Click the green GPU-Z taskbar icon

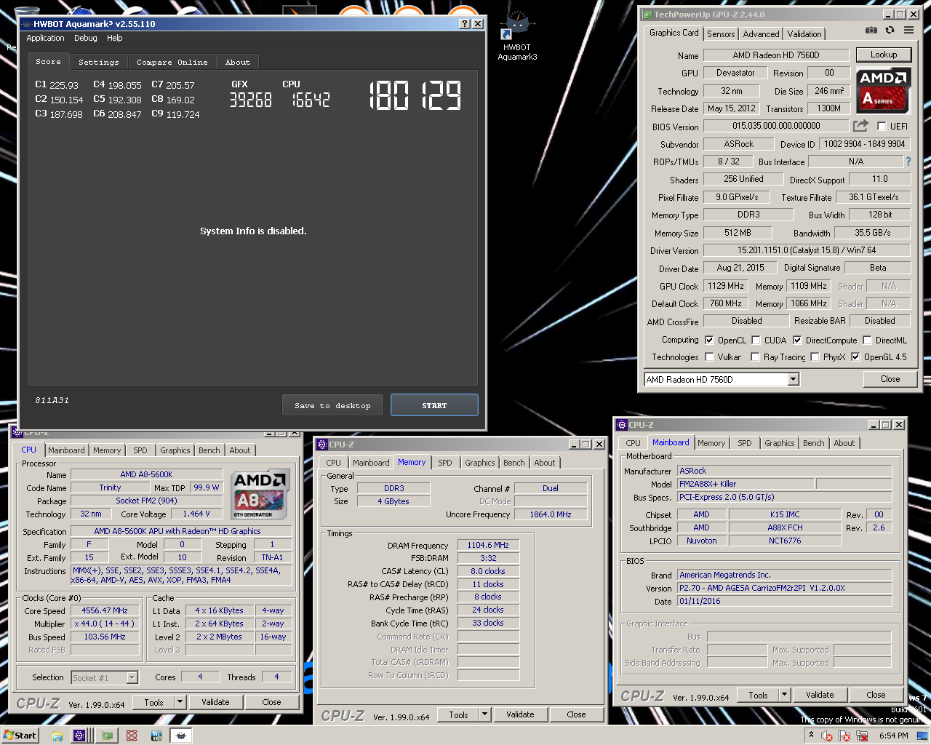(x=108, y=736)
